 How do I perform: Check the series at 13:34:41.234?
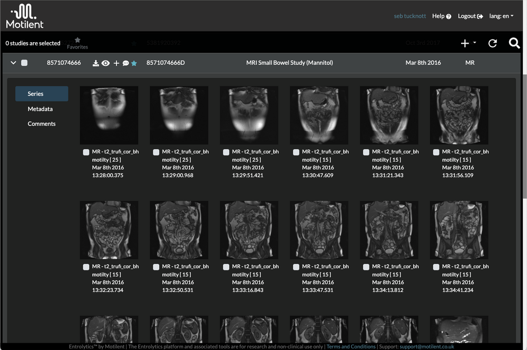436,267
